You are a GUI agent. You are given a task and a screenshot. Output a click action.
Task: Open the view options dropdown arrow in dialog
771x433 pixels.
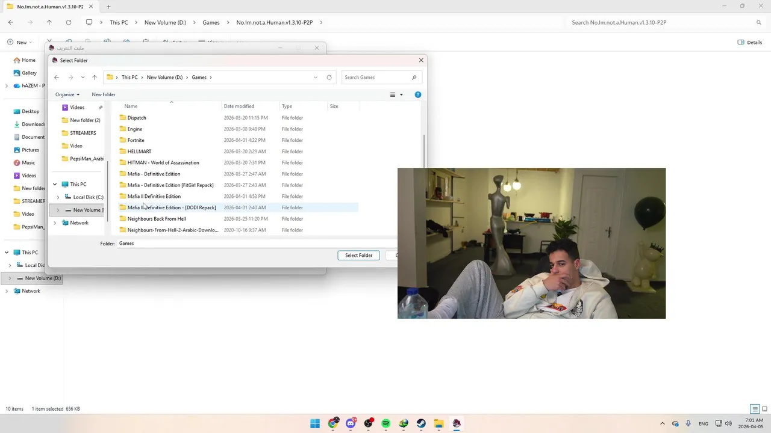tap(402, 94)
